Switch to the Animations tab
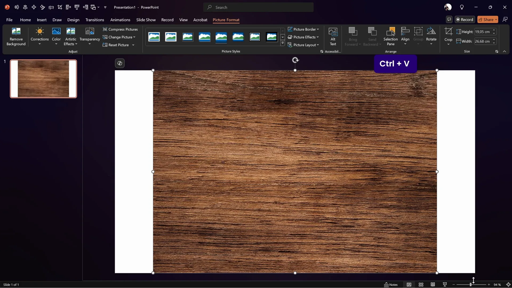The width and height of the screenshot is (512, 288). point(120,20)
